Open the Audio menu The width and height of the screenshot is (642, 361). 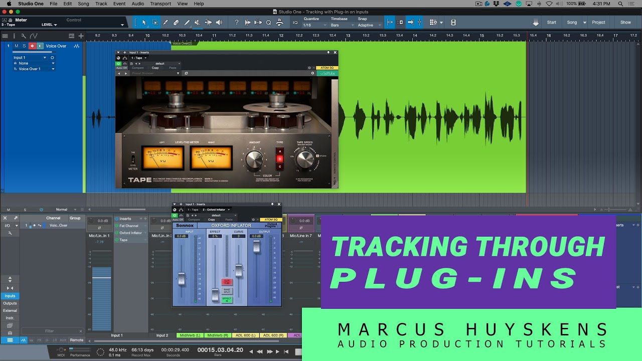tap(138, 4)
